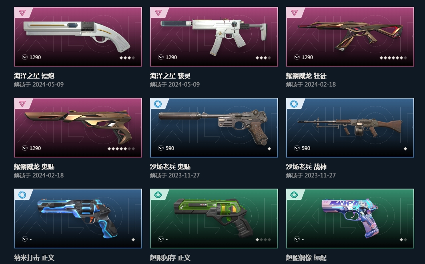Click the blue tier icon on 沙场老兵 鬼魅 card

coord(158,104)
